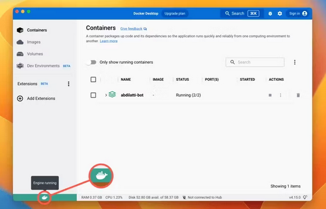Stop the abdilatti-bot container
326x209 pixels.
[270, 95]
